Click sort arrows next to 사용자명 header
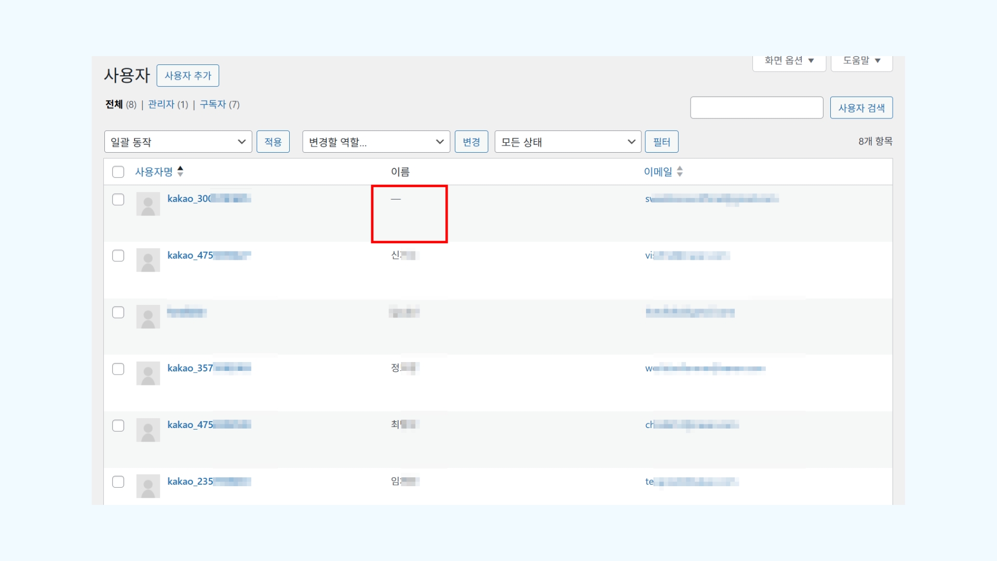 pos(180,171)
